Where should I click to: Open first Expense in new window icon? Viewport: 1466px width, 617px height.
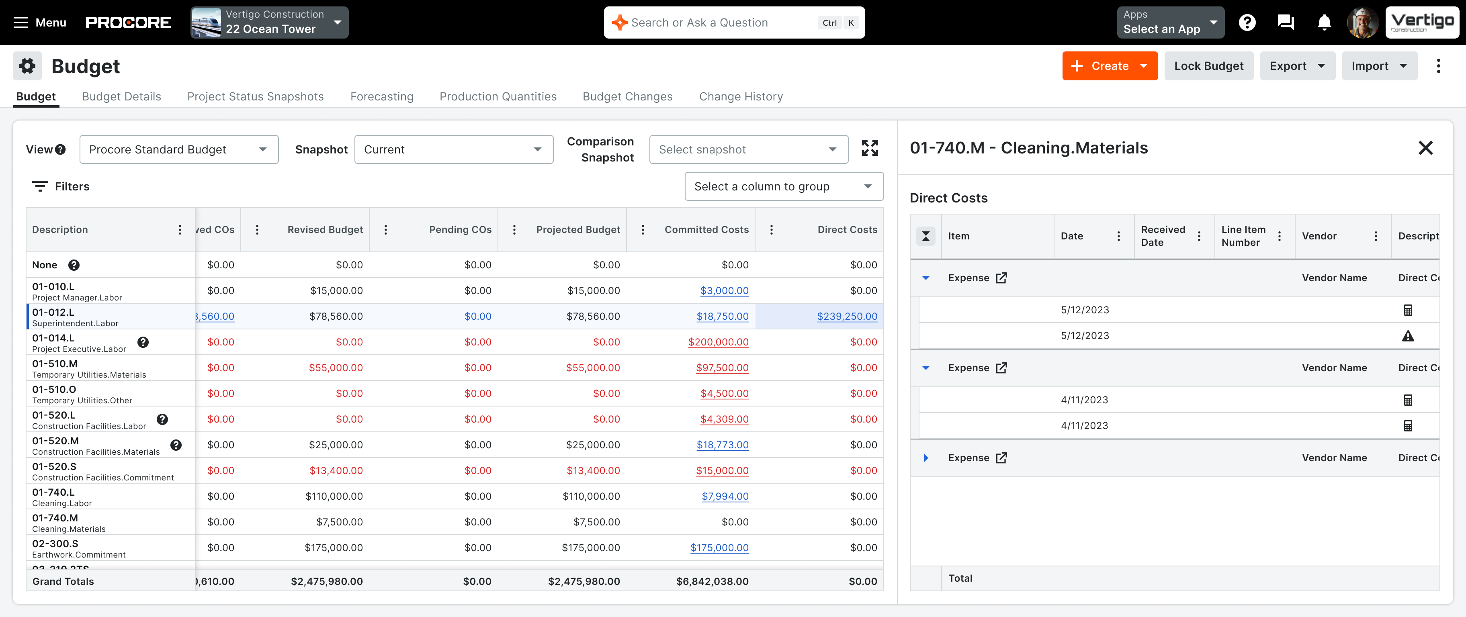point(1001,278)
